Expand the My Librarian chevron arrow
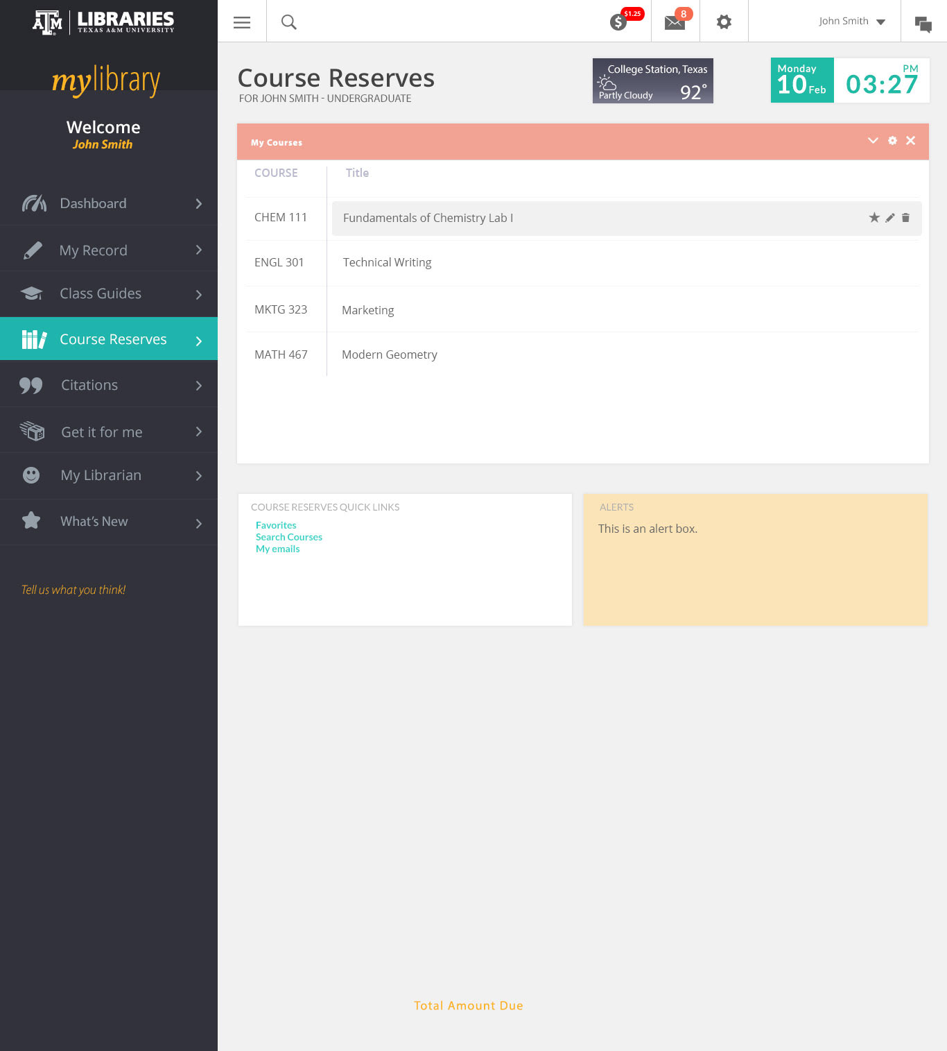 [199, 476]
